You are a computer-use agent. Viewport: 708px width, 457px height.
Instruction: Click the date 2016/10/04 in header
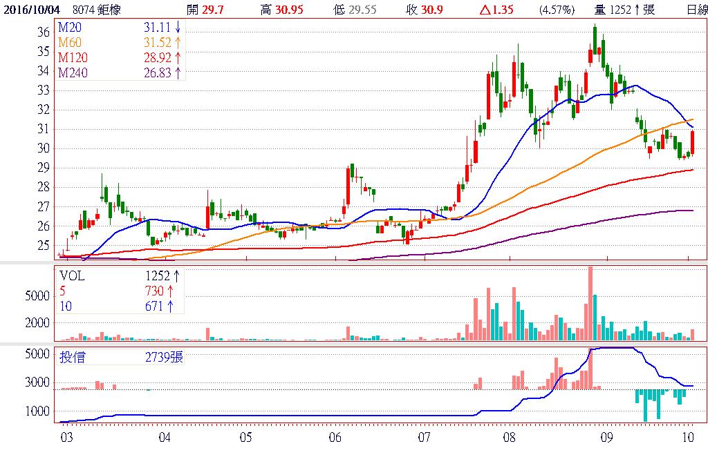point(32,9)
